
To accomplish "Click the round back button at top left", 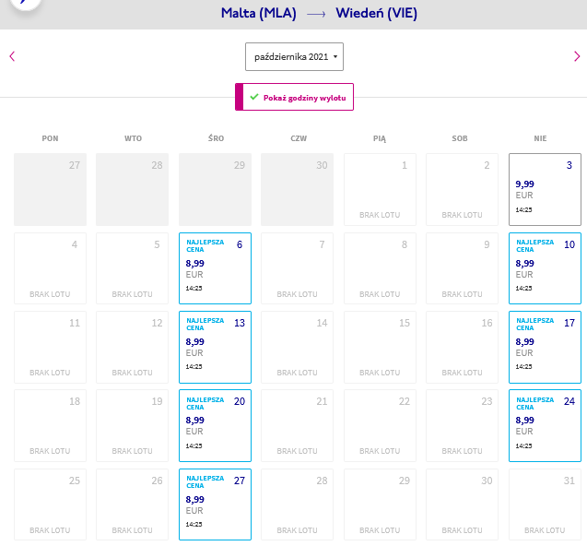I will 25,3.
